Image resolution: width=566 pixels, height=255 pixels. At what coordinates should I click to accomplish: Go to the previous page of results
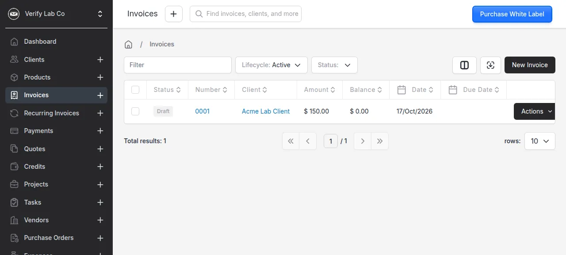(x=308, y=141)
